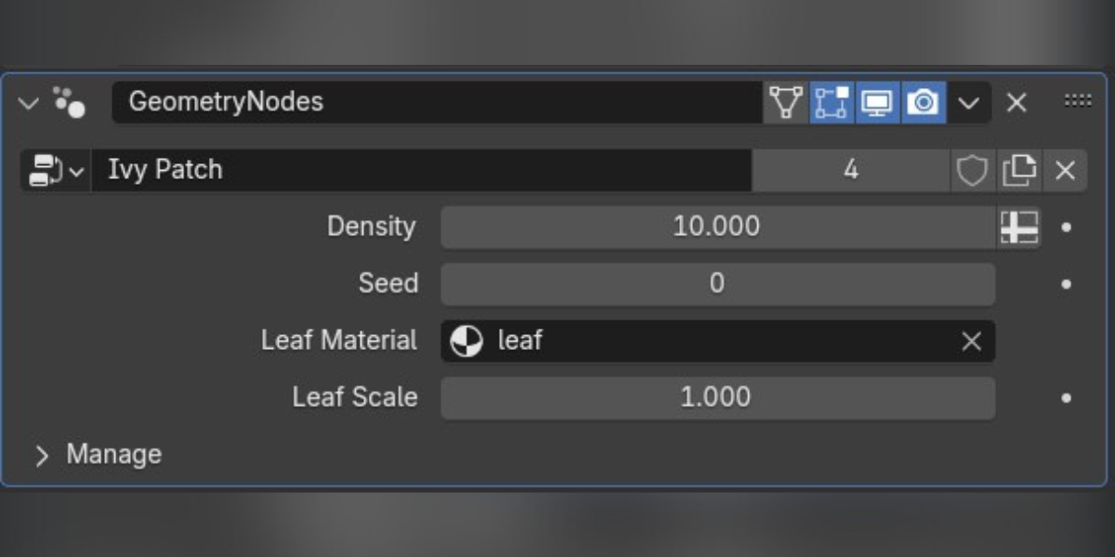This screenshot has width=1115, height=557.
Task: Click the modifier drag handle grip
Action: [x=1077, y=101]
